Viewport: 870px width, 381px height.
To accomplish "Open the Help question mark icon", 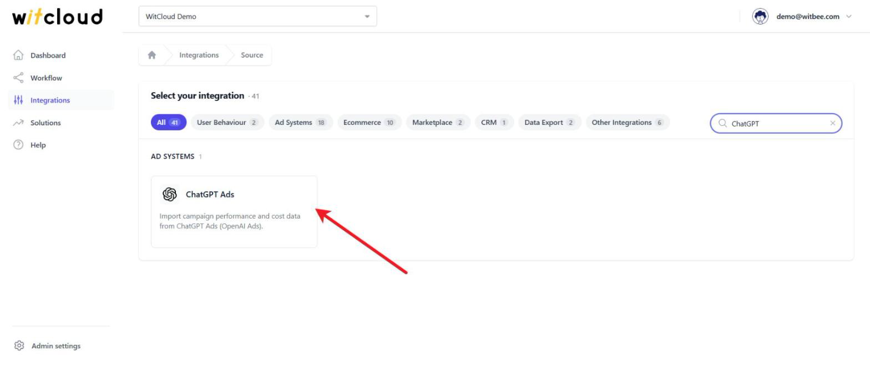I will [x=18, y=145].
